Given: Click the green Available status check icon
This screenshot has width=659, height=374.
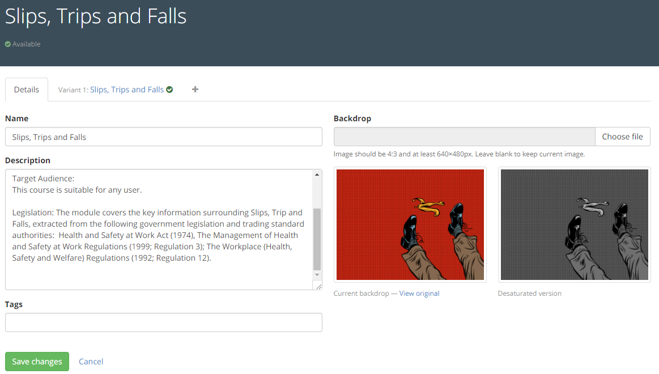Looking at the screenshot, I should point(8,44).
